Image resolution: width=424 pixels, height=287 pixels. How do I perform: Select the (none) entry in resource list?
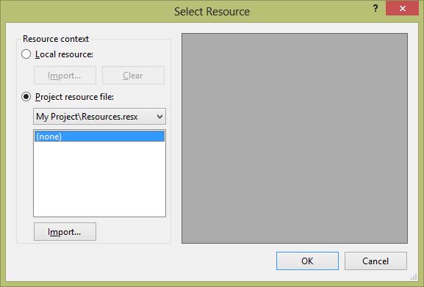pyautogui.click(x=99, y=137)
